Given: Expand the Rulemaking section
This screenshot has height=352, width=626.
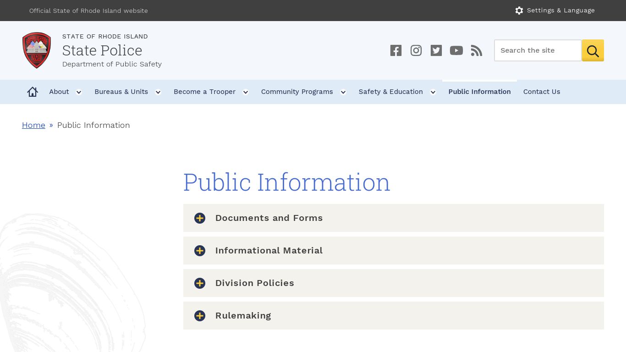Looking at the screenshot, I should [394, 316].
